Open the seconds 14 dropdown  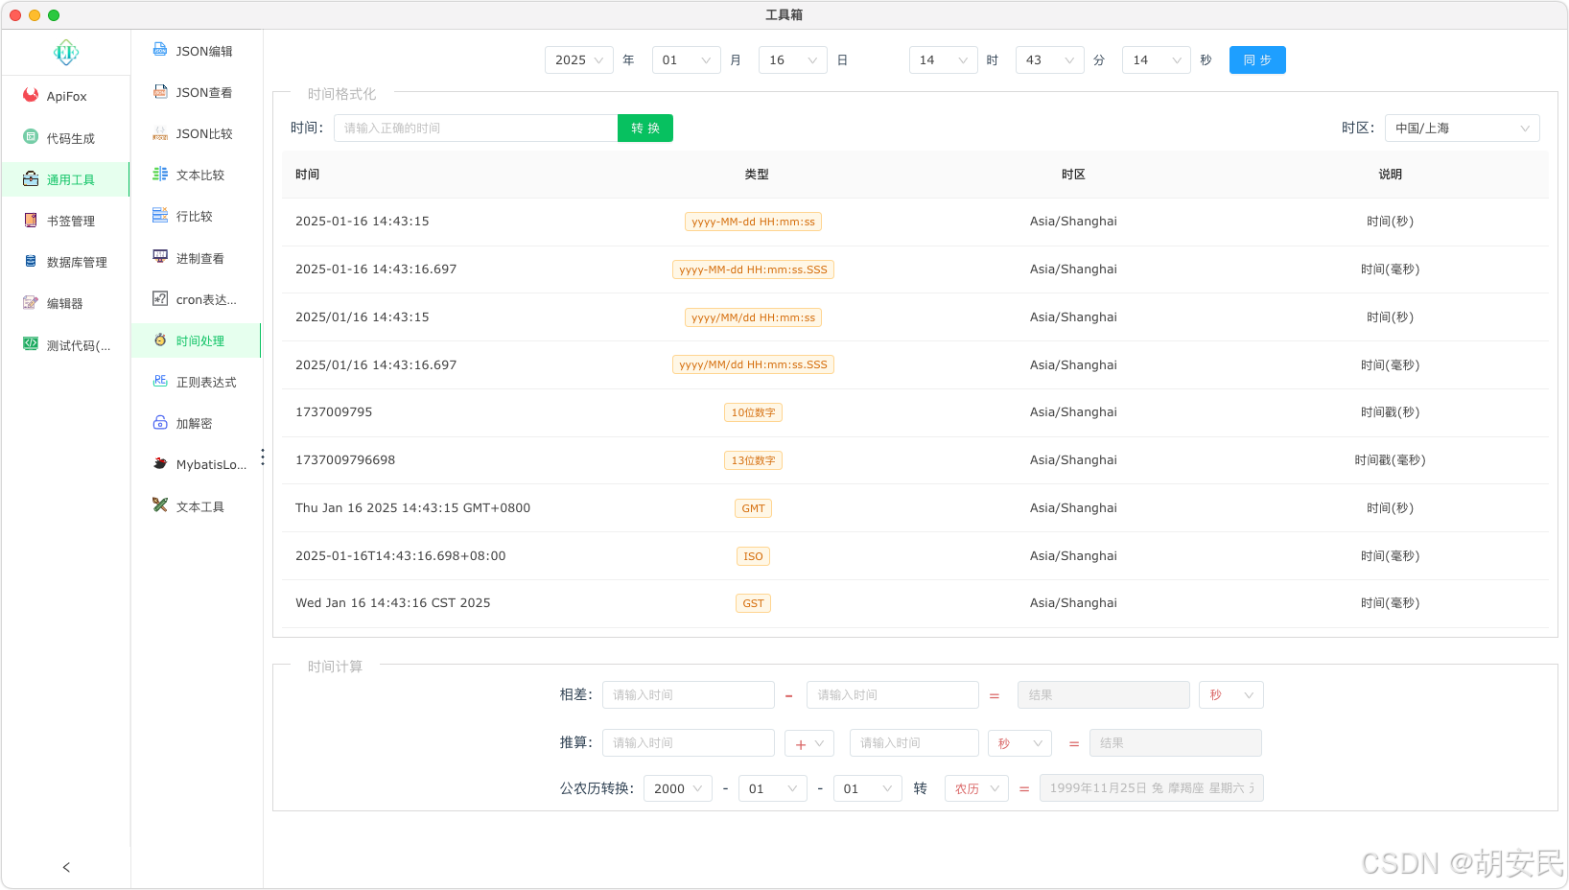[x=1157, y=59]
